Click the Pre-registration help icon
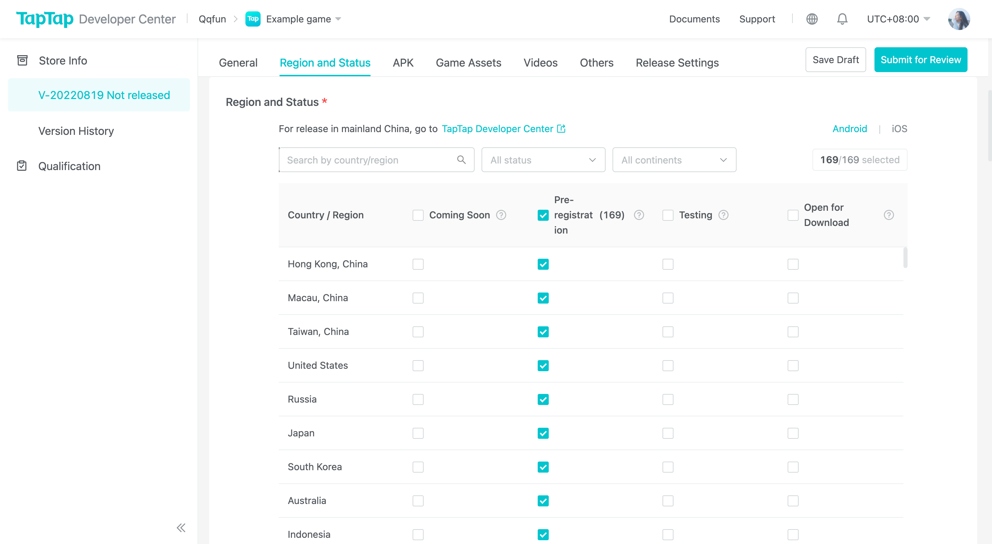This screenshot has height=544, width=992. click(639, 215)
